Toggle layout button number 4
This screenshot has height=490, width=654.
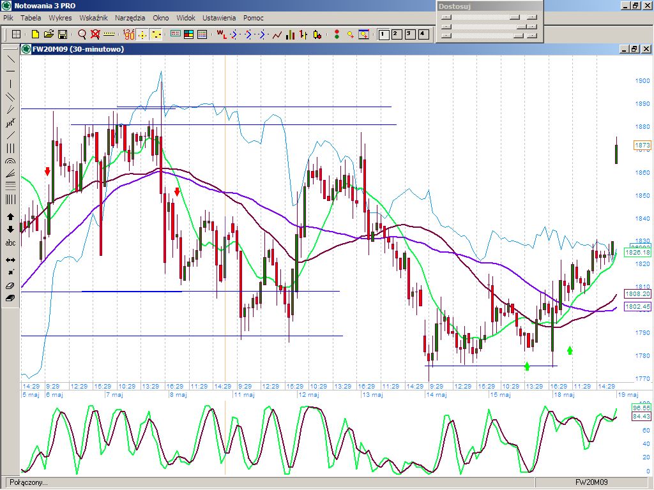click(422, 34)
